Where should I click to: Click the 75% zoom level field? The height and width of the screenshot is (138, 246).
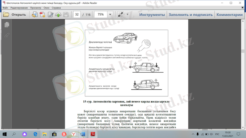click(x=100, y=14)
